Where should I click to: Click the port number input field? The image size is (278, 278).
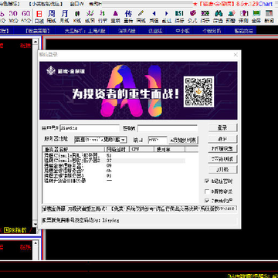pyautogui.click(x=158, y=141)
